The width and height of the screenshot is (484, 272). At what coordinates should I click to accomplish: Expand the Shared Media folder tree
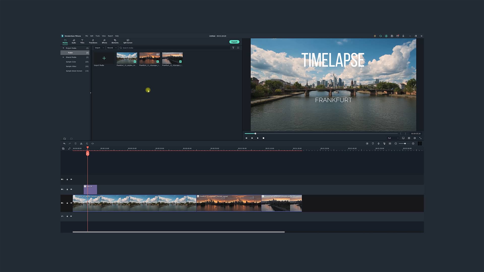tap(64, 57)
